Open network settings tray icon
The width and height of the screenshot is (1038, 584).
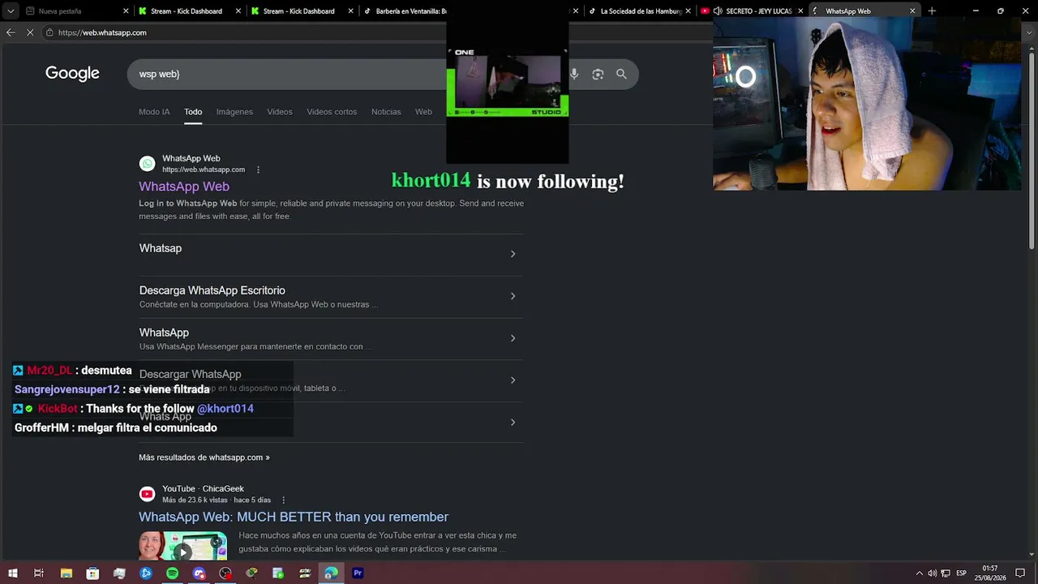pyautogui.click(x=946, y=573)
